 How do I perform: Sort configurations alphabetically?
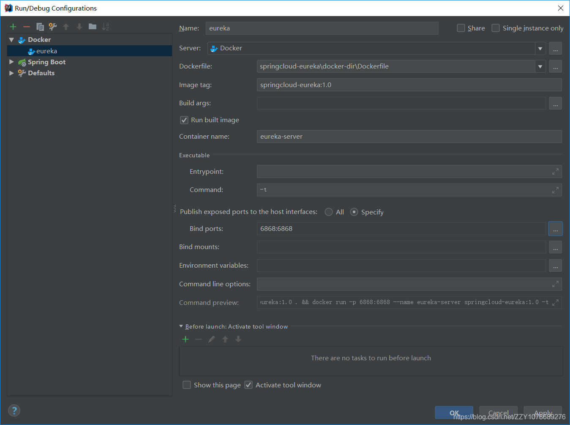point(106,27)
